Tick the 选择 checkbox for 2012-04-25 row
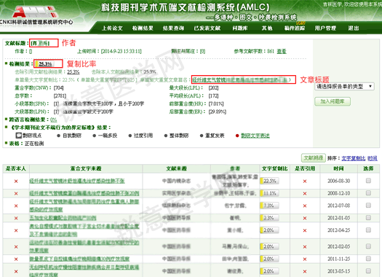The width and height of the screenshot is (382, 277). (x=368, y=230)
